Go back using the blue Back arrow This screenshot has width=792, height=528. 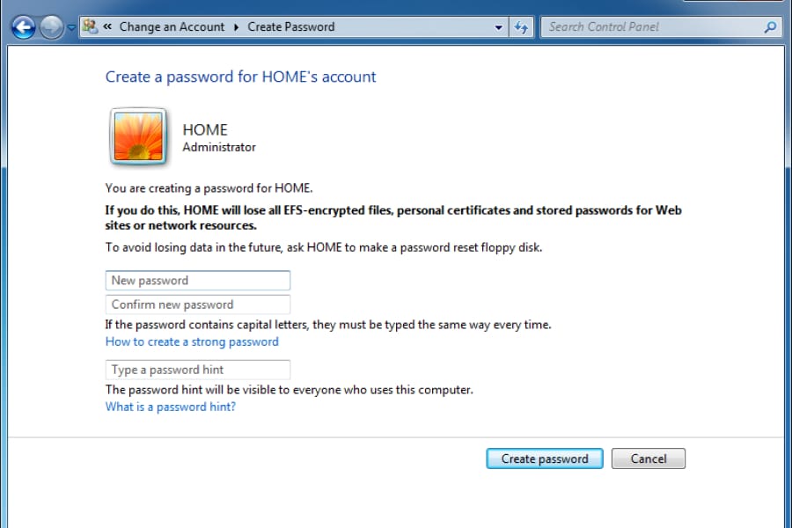23,27
